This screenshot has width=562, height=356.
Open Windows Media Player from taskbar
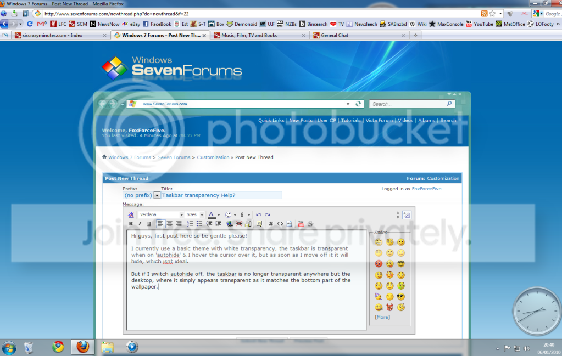click(x=132, y=347)
